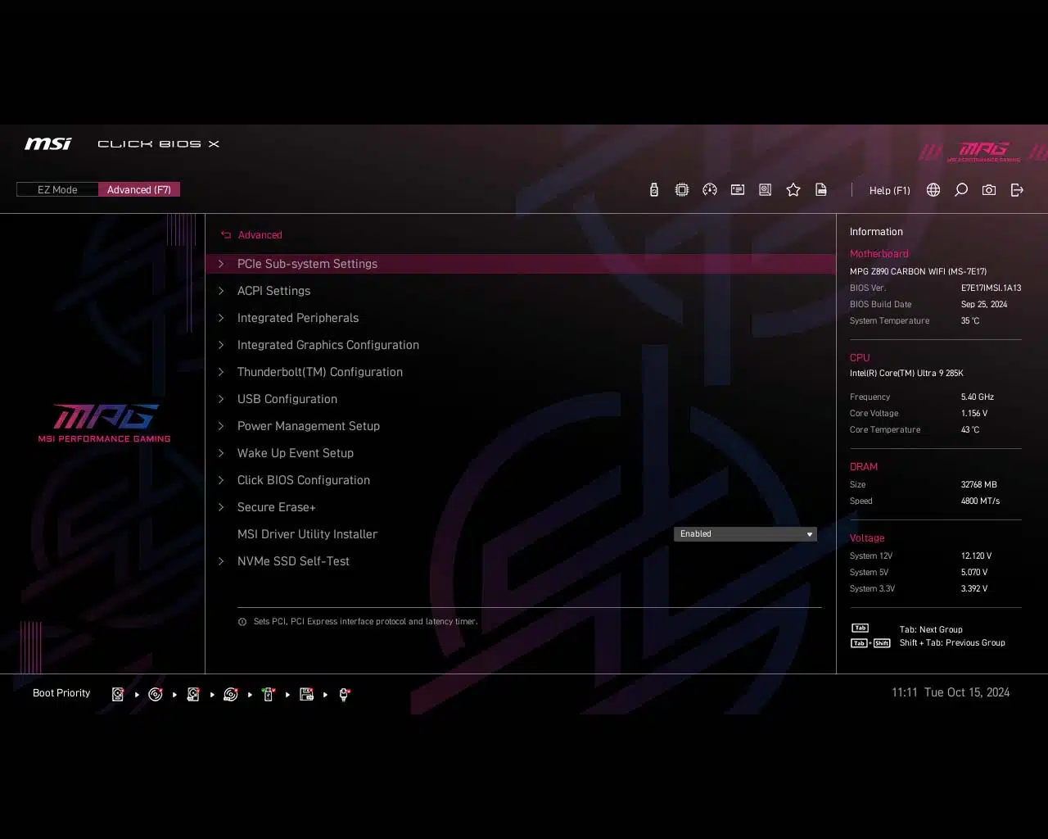
Task: Open the M-Flash USB drive icon
Action: 653,190
